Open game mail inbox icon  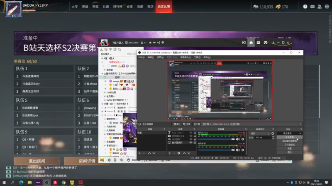click(x=312, y=7)
